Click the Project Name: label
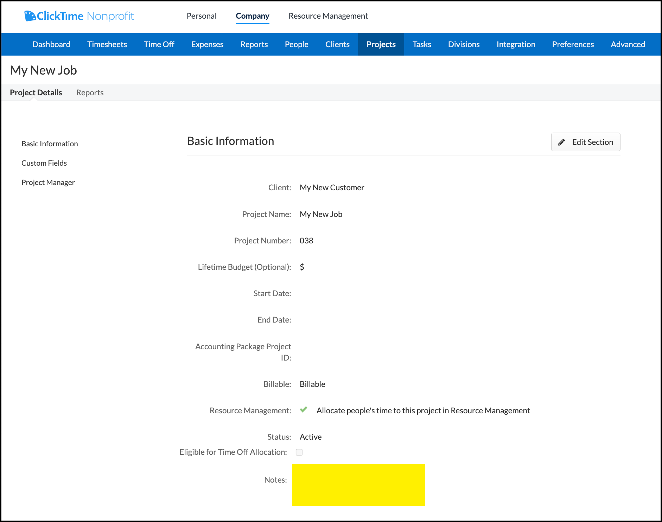Screen dimensions: 662x522 (x=267, y=214)
